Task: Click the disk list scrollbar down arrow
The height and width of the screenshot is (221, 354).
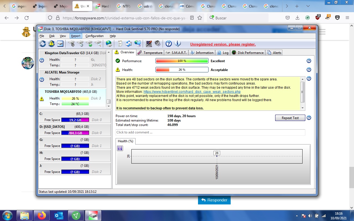Action: pyautogui.click(x=109, y=106)
